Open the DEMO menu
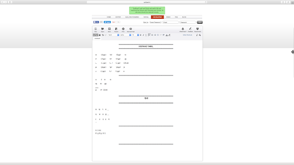 [x=168, y=17]
